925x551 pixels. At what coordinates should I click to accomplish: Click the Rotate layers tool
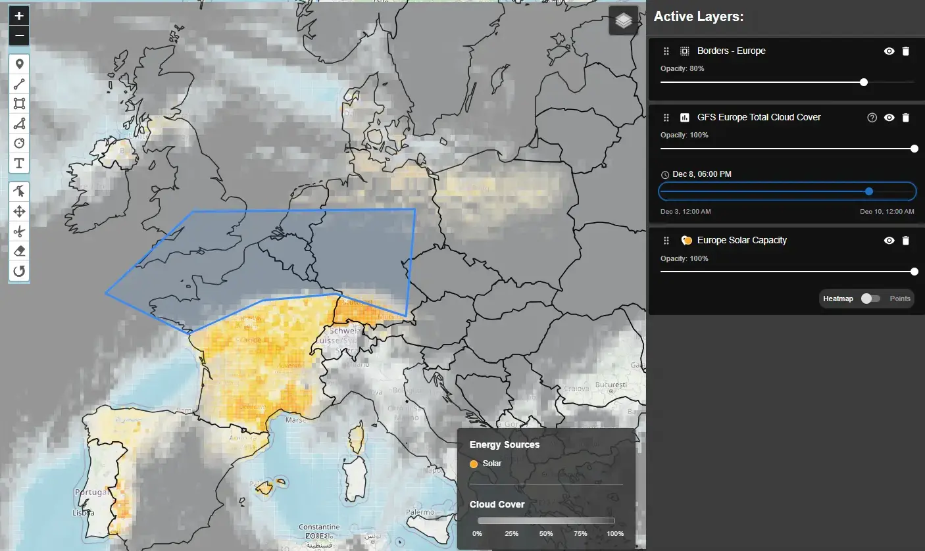(19, 271)
